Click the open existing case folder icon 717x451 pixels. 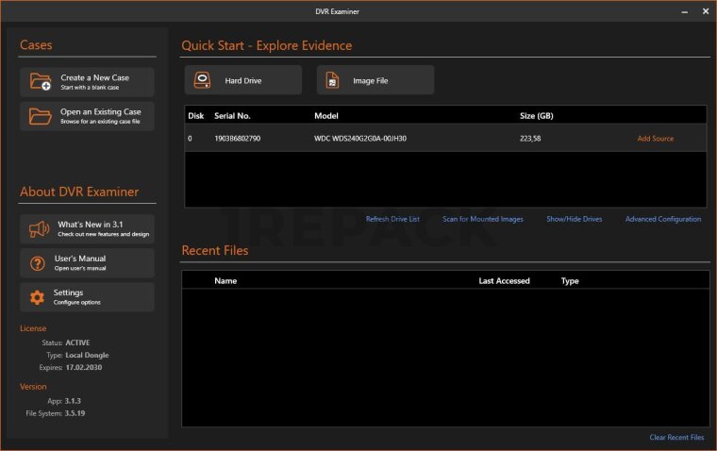point(40,116)
